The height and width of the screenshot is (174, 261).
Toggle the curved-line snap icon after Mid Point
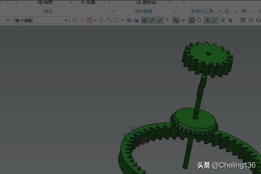pyautogui.click(x=167, y=20)
